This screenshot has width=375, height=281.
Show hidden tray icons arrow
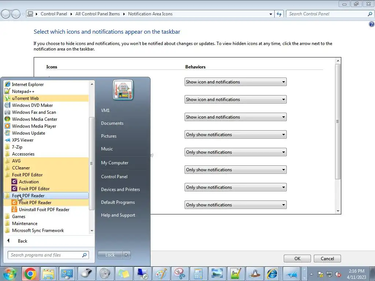311,274
